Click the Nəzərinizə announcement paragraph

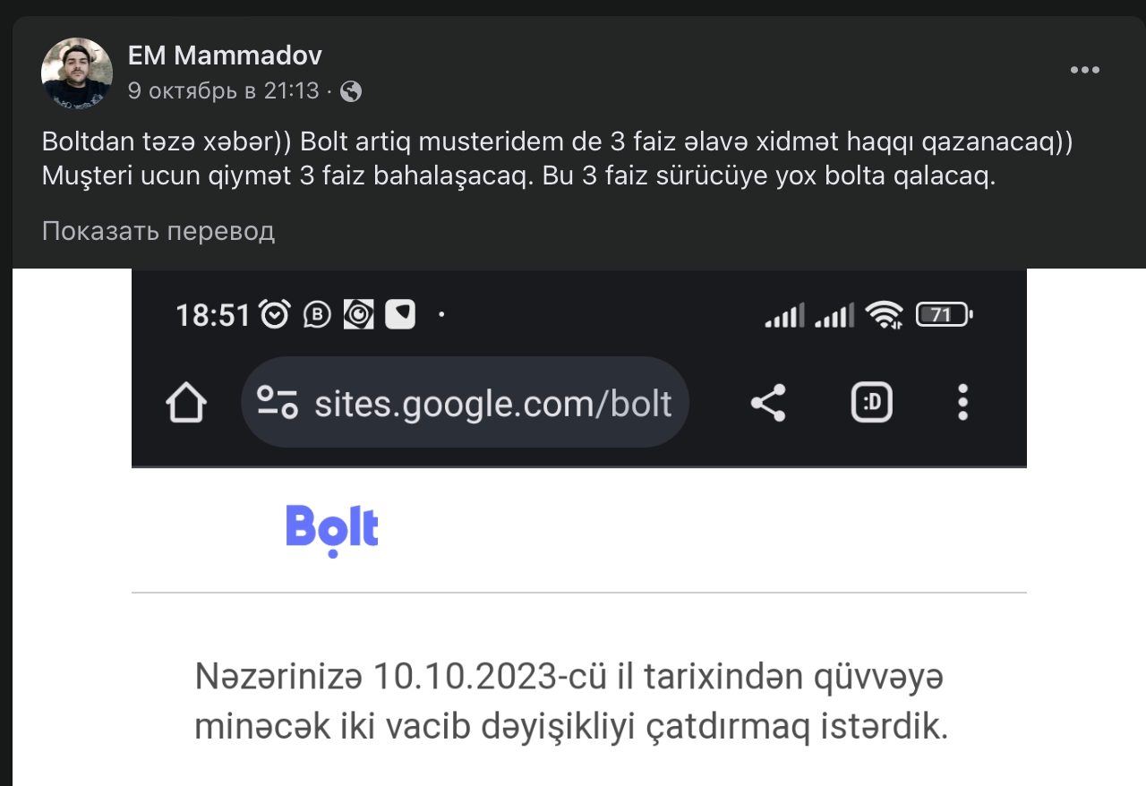coord(570,703)
